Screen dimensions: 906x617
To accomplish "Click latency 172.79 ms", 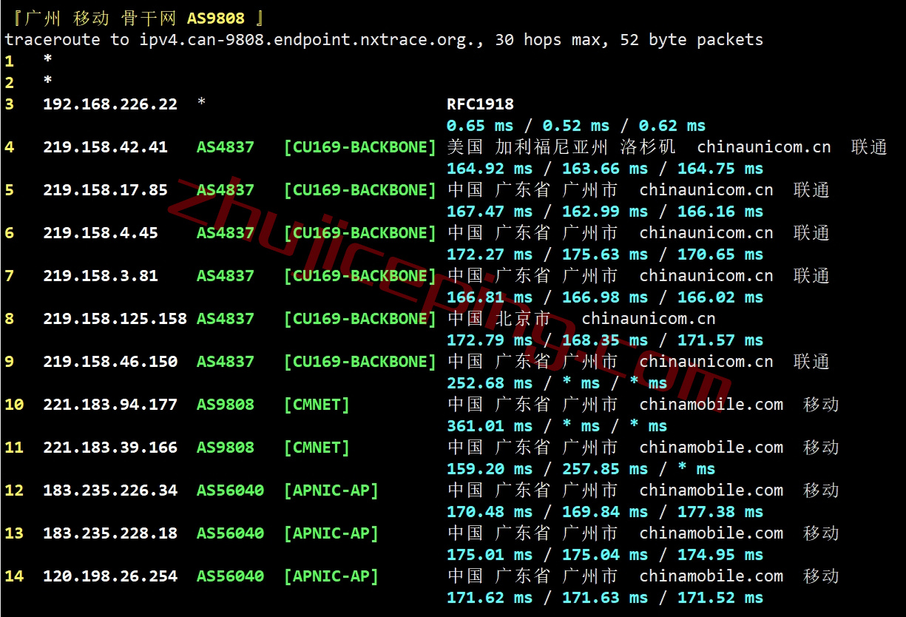I will 490,340.
